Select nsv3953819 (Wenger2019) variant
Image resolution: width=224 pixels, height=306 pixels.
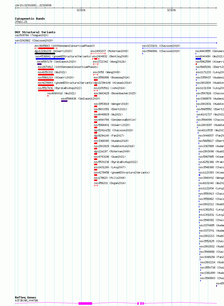click(111, 104)
